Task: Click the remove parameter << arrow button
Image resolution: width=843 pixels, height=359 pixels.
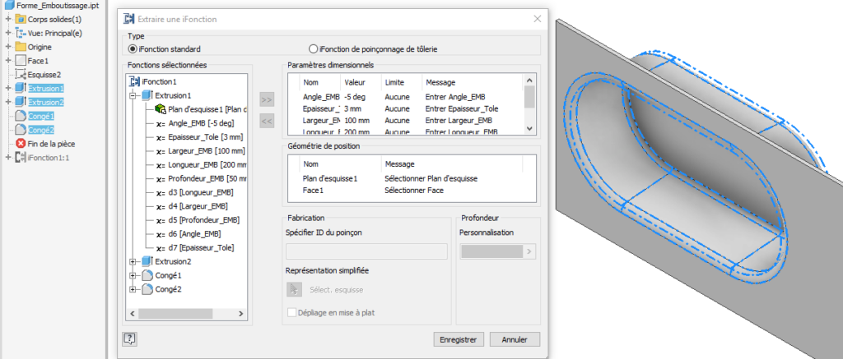Action: click(x=267, y=122)
